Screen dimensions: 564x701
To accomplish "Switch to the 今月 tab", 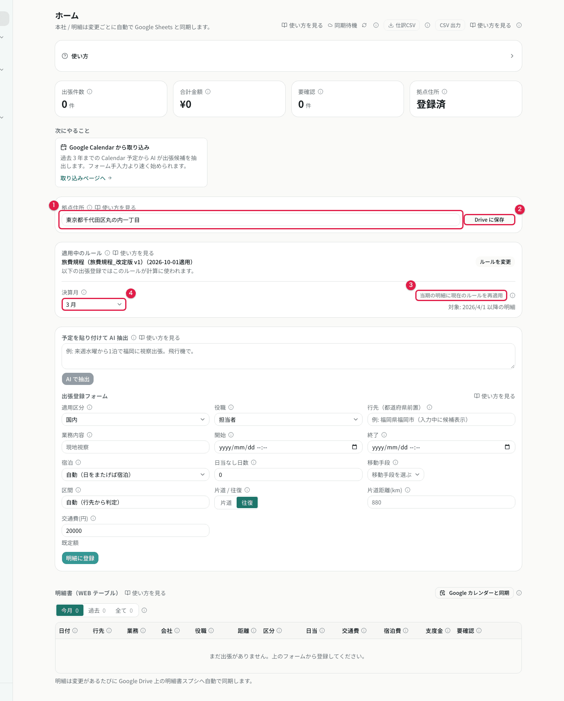I will pos(70,611).
